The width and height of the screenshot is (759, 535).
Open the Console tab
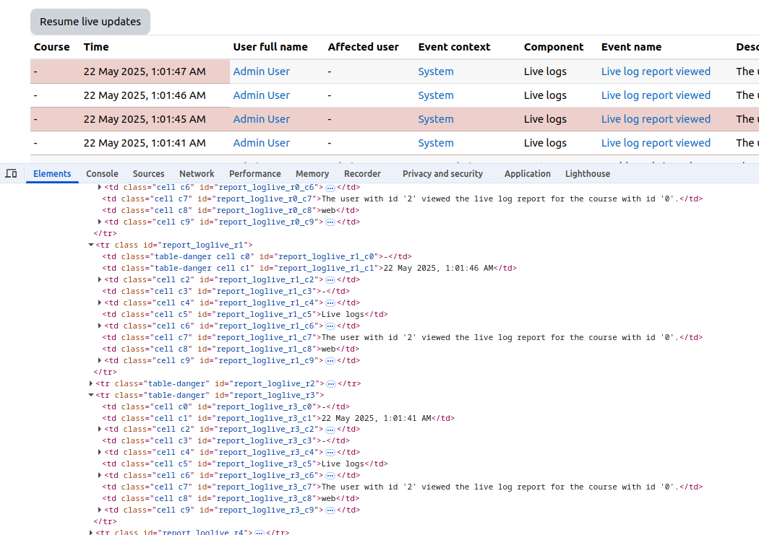(x=102, y=173)
